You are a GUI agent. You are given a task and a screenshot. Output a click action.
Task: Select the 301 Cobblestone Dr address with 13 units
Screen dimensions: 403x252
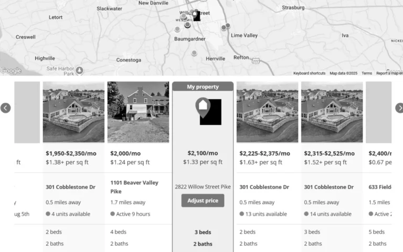[x=264, y=187]
